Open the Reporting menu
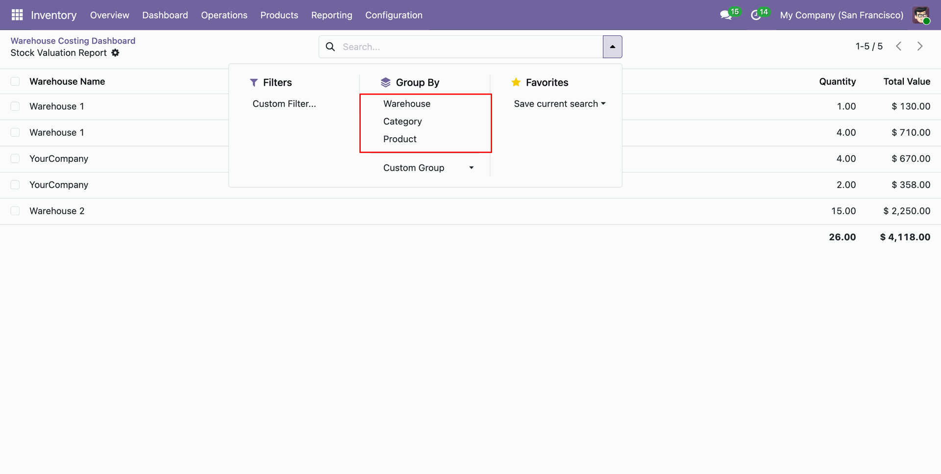Viewport: 941px width, 474px height. point(332,15)
